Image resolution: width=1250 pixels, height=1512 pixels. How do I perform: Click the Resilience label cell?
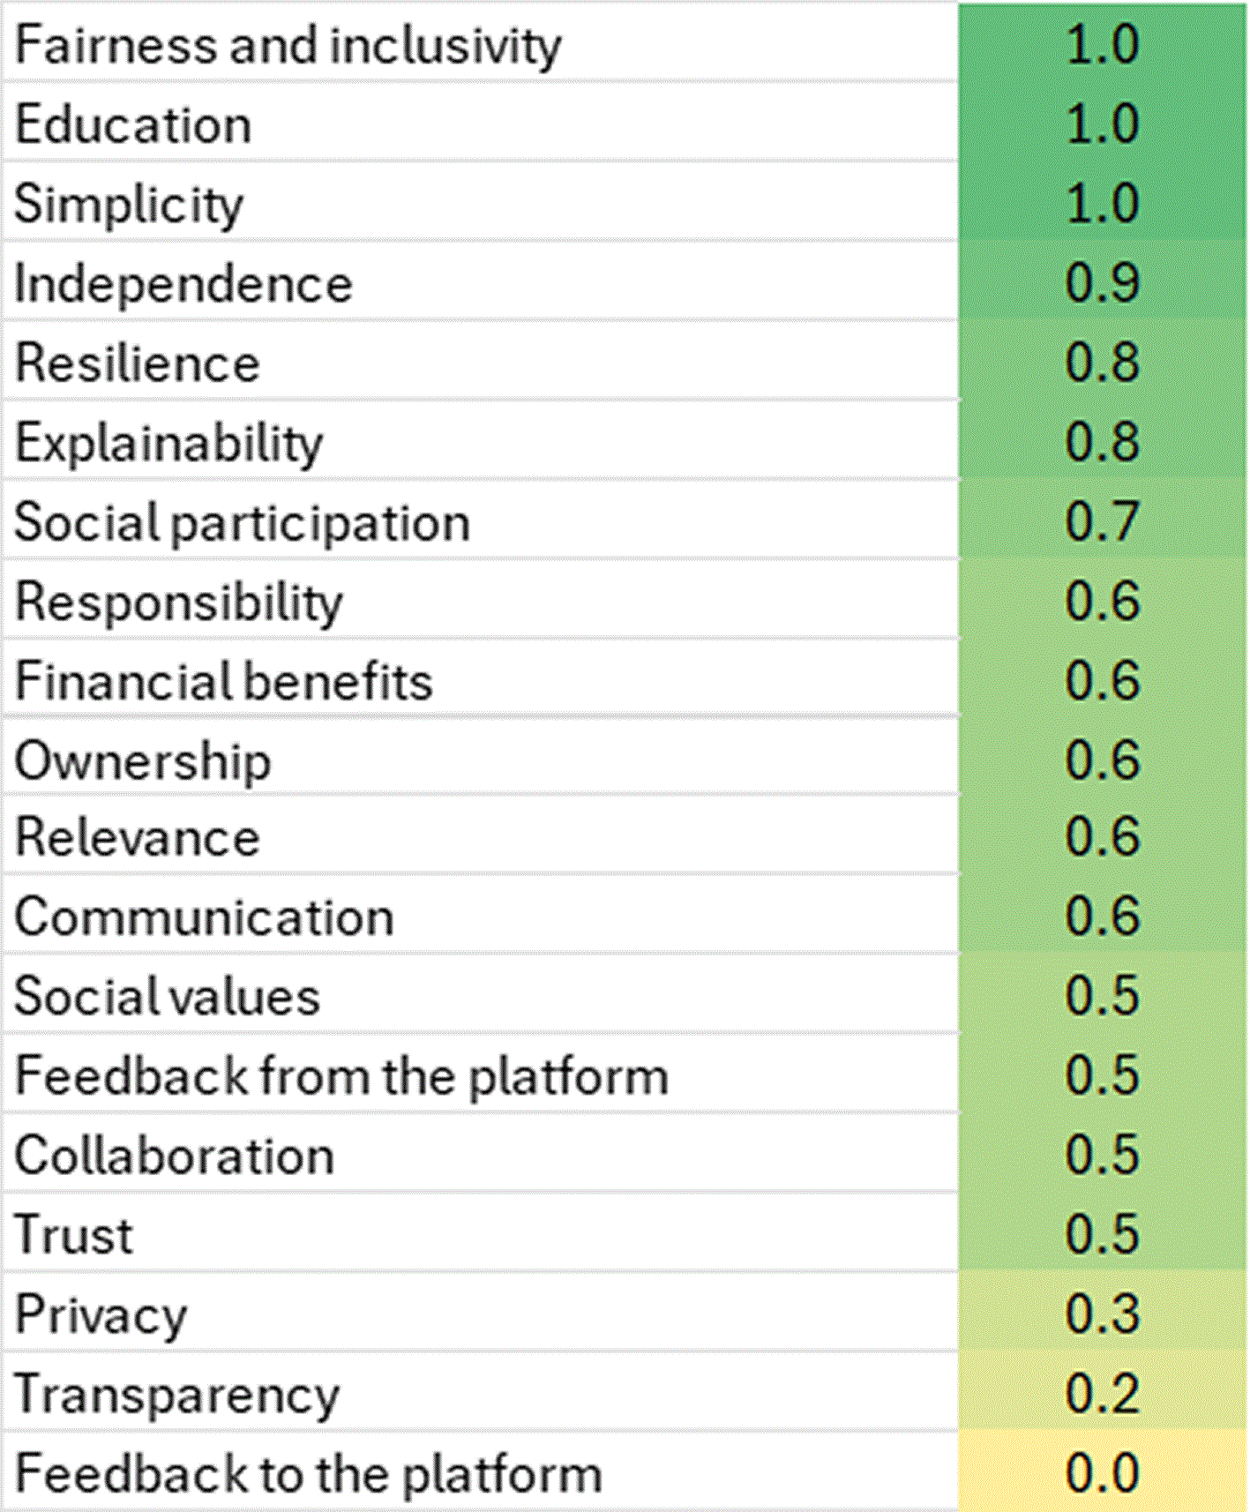pyautogui.click(x=480, y=361)
